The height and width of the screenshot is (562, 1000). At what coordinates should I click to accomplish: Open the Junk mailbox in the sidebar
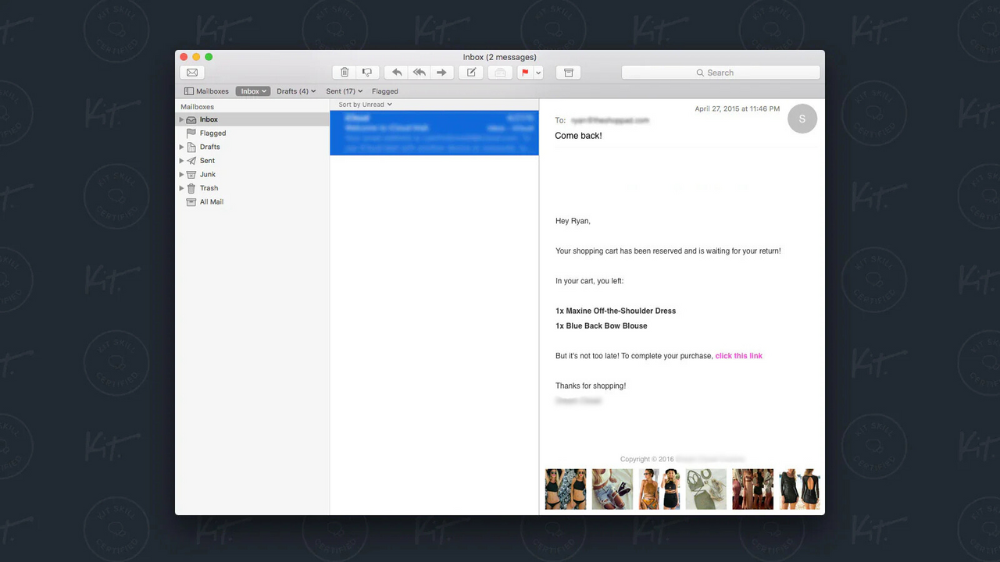point(207,174)
